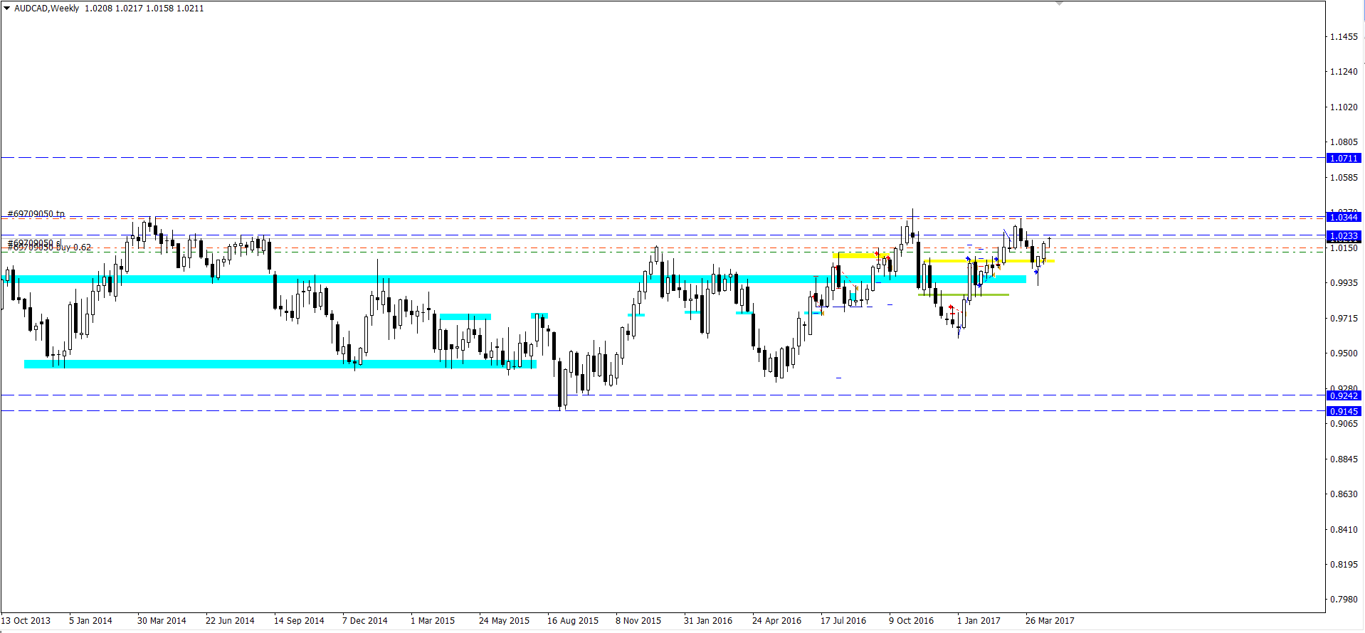Select the 1.0233 blue price label
The height and width of the screenshot is (633, 1365).
tap(1344, 236)
